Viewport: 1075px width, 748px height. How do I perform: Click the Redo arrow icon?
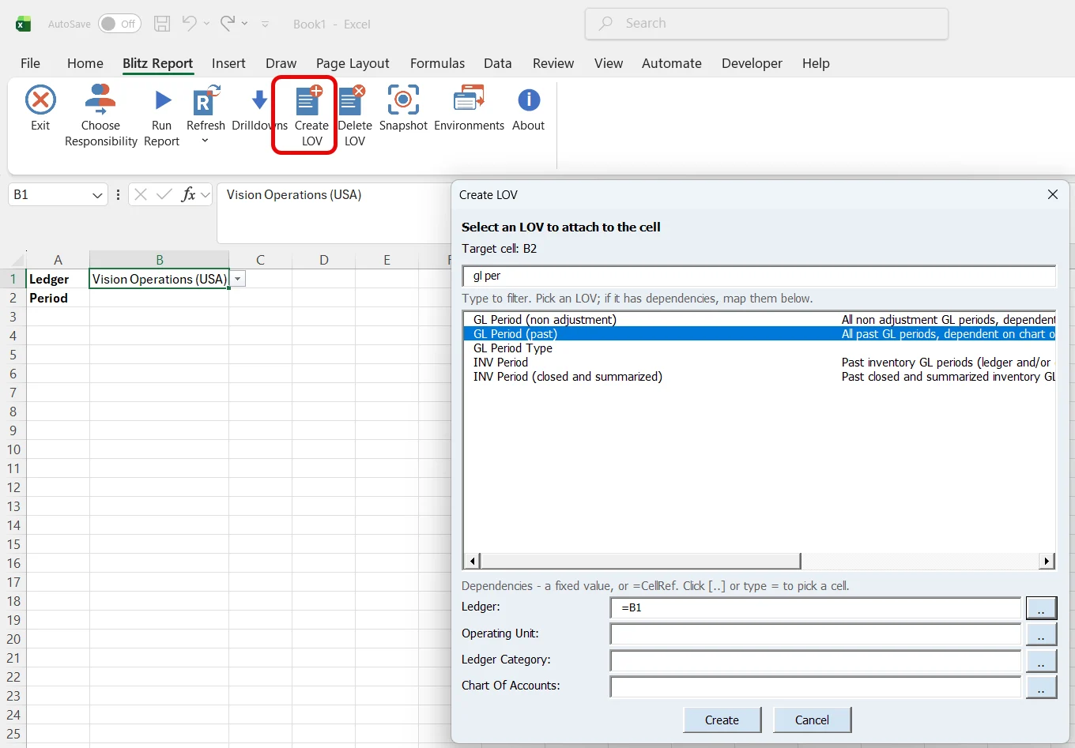tap(228, 23)
